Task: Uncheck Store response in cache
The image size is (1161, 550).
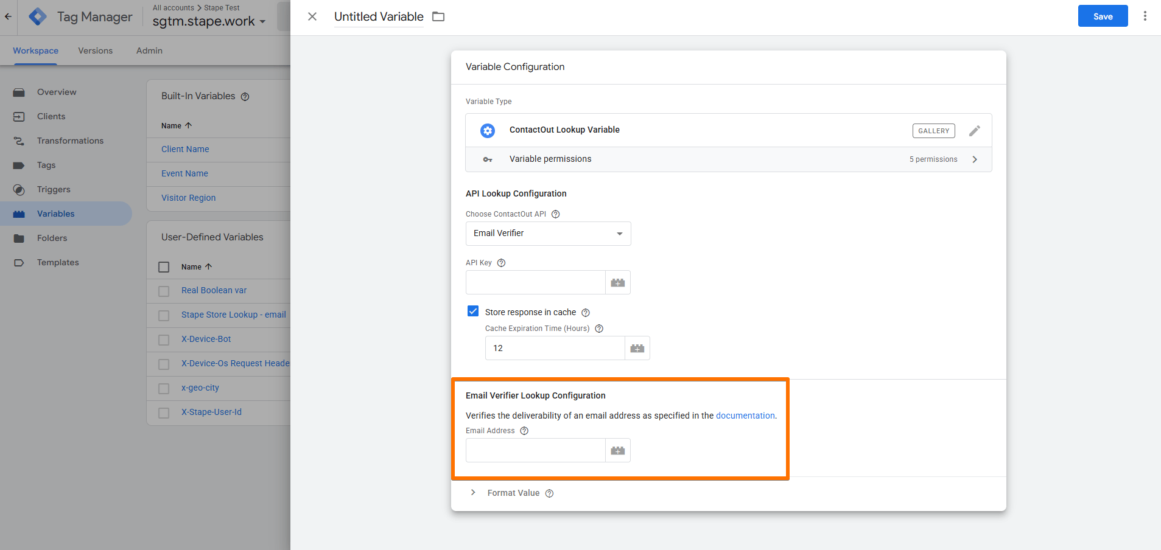Action: (x=473, y=312)
